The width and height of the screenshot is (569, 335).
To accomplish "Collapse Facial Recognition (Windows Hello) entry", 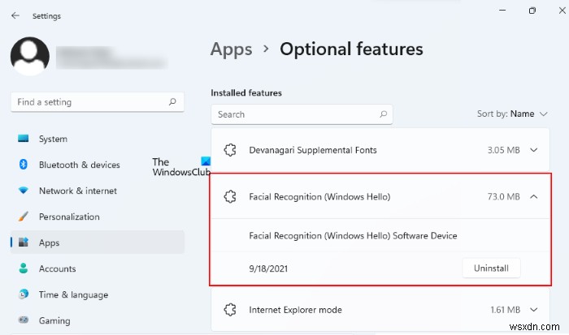I will click(x=534, y=196).
